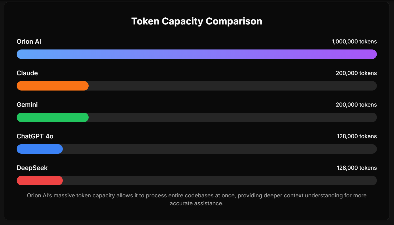The width and height of the screenshot is (394, 225).
Task: Click DeepSeek's 128,000 tokens value
Action: pyautogui.click(x=357, y=168)
